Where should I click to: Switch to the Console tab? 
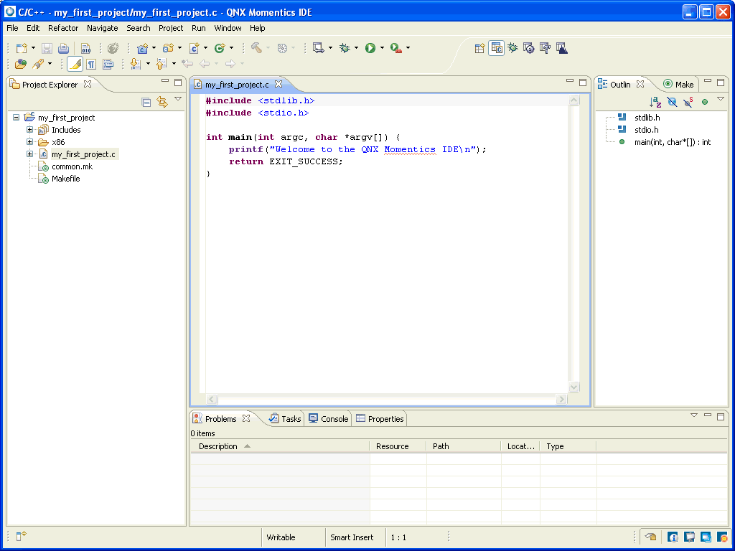[328, 419]
